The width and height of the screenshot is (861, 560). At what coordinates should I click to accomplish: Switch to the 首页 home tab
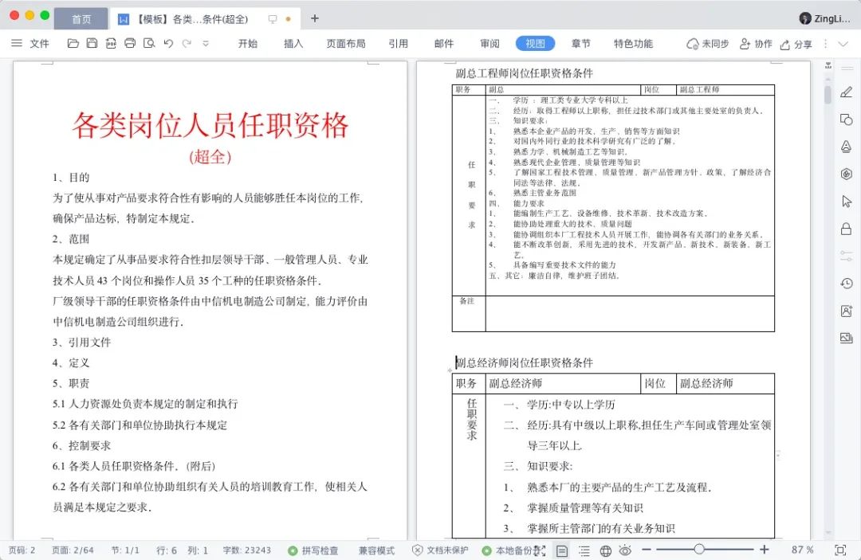(81, 19)
